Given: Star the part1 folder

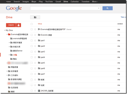Looking at the screenshot, I should 35,40.
